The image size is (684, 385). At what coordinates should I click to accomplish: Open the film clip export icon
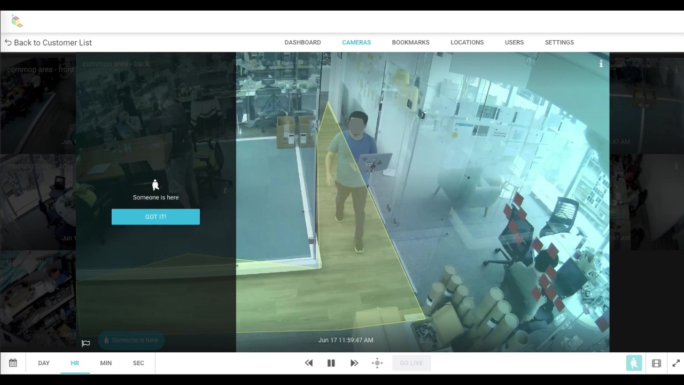(656, 363)
